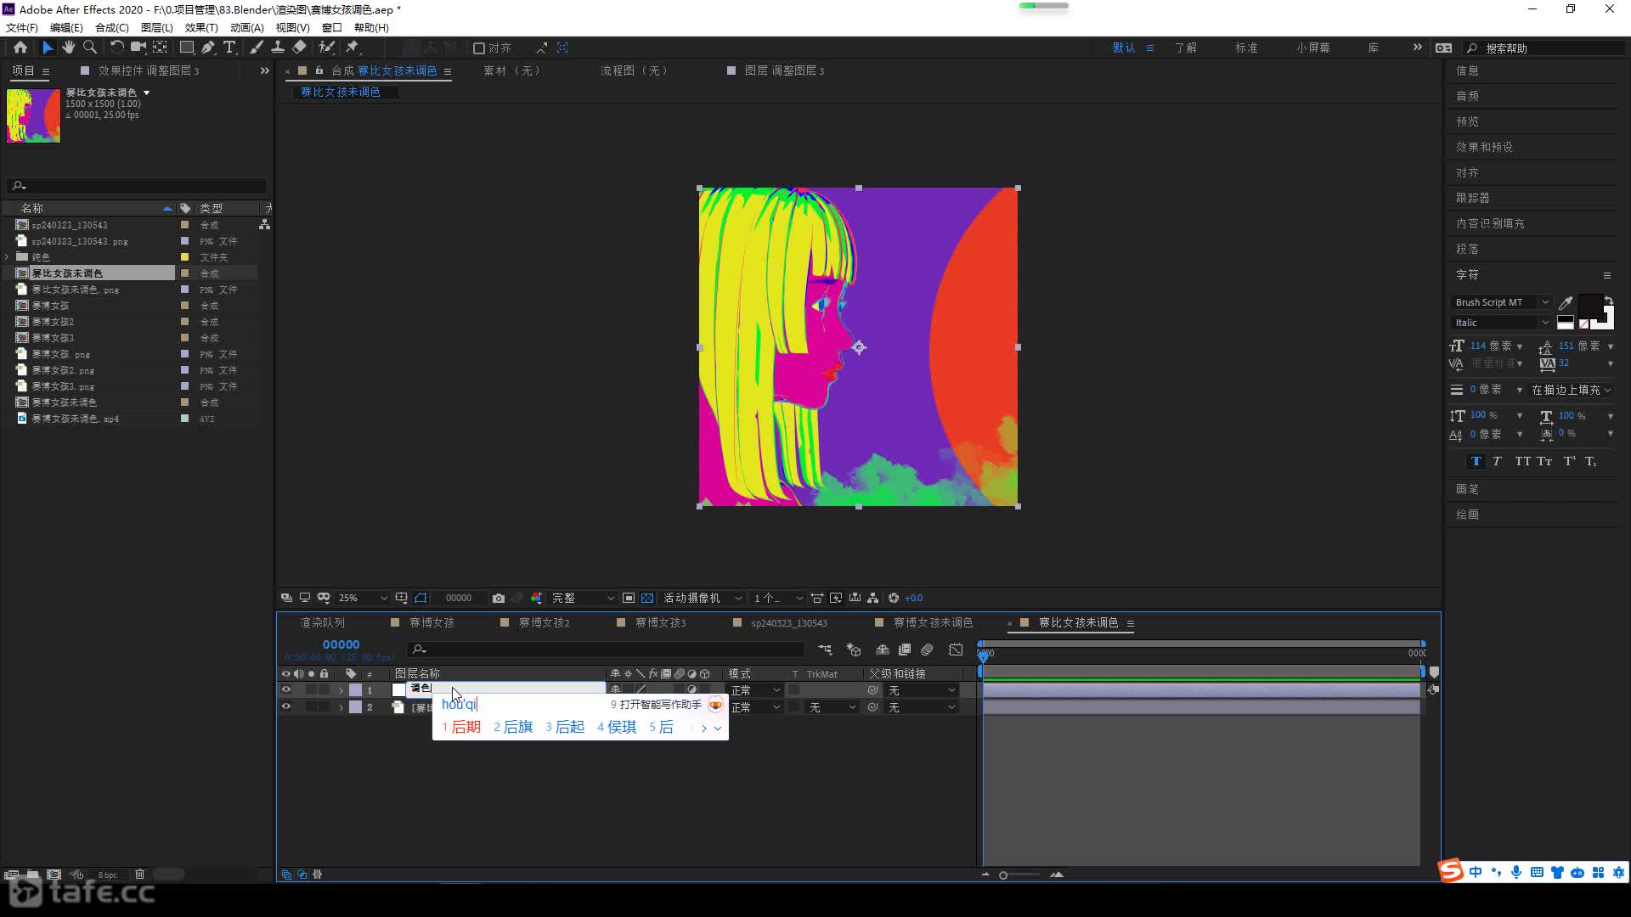Select the 默认 workspace
This screenshot has height=917, width=1631.
click(1124, 48)
